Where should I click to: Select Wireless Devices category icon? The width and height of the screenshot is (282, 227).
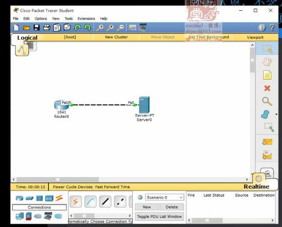click(49, 198)
